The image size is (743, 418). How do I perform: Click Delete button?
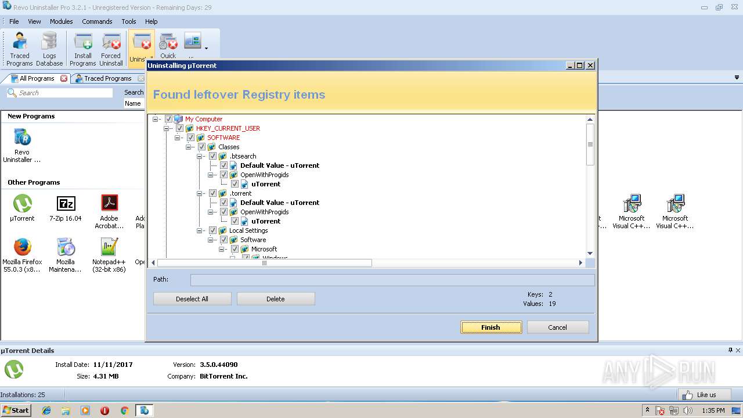click(276, 299)
